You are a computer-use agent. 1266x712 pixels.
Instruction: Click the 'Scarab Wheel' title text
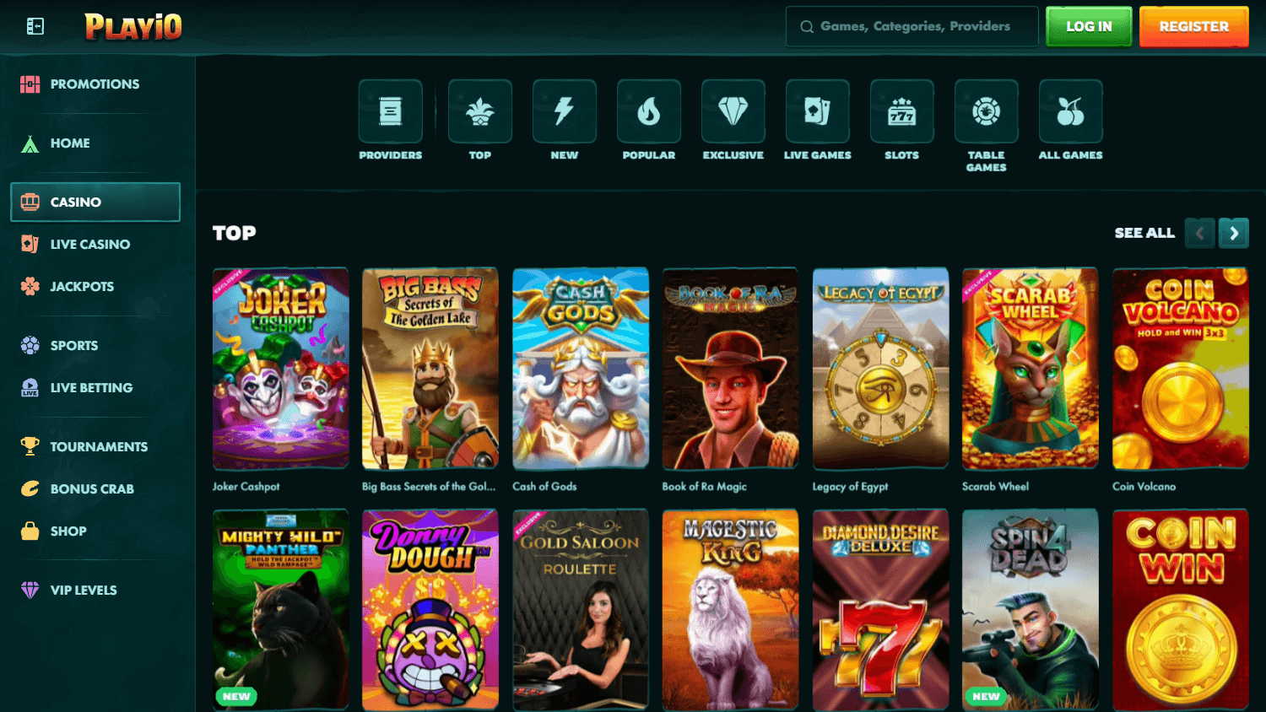(995, 487)
